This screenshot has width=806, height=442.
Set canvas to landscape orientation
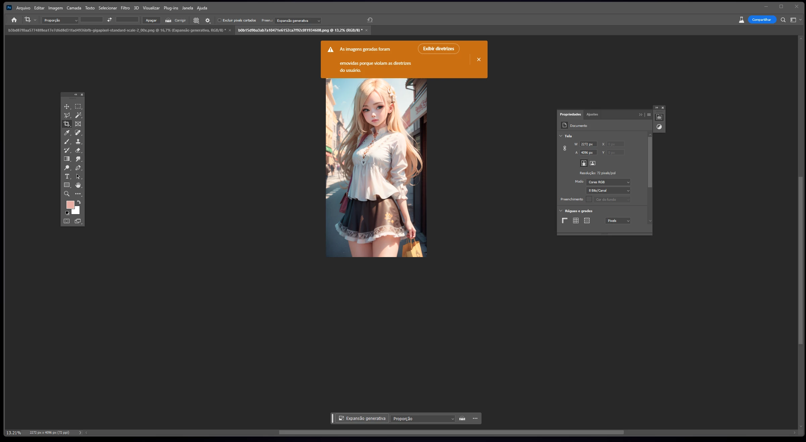pyautogui.click(x=593, y=163)
